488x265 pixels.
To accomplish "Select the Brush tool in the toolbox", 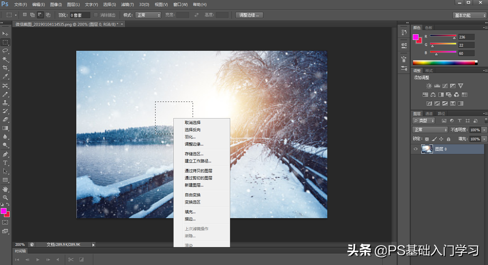I will click(5, 94).
